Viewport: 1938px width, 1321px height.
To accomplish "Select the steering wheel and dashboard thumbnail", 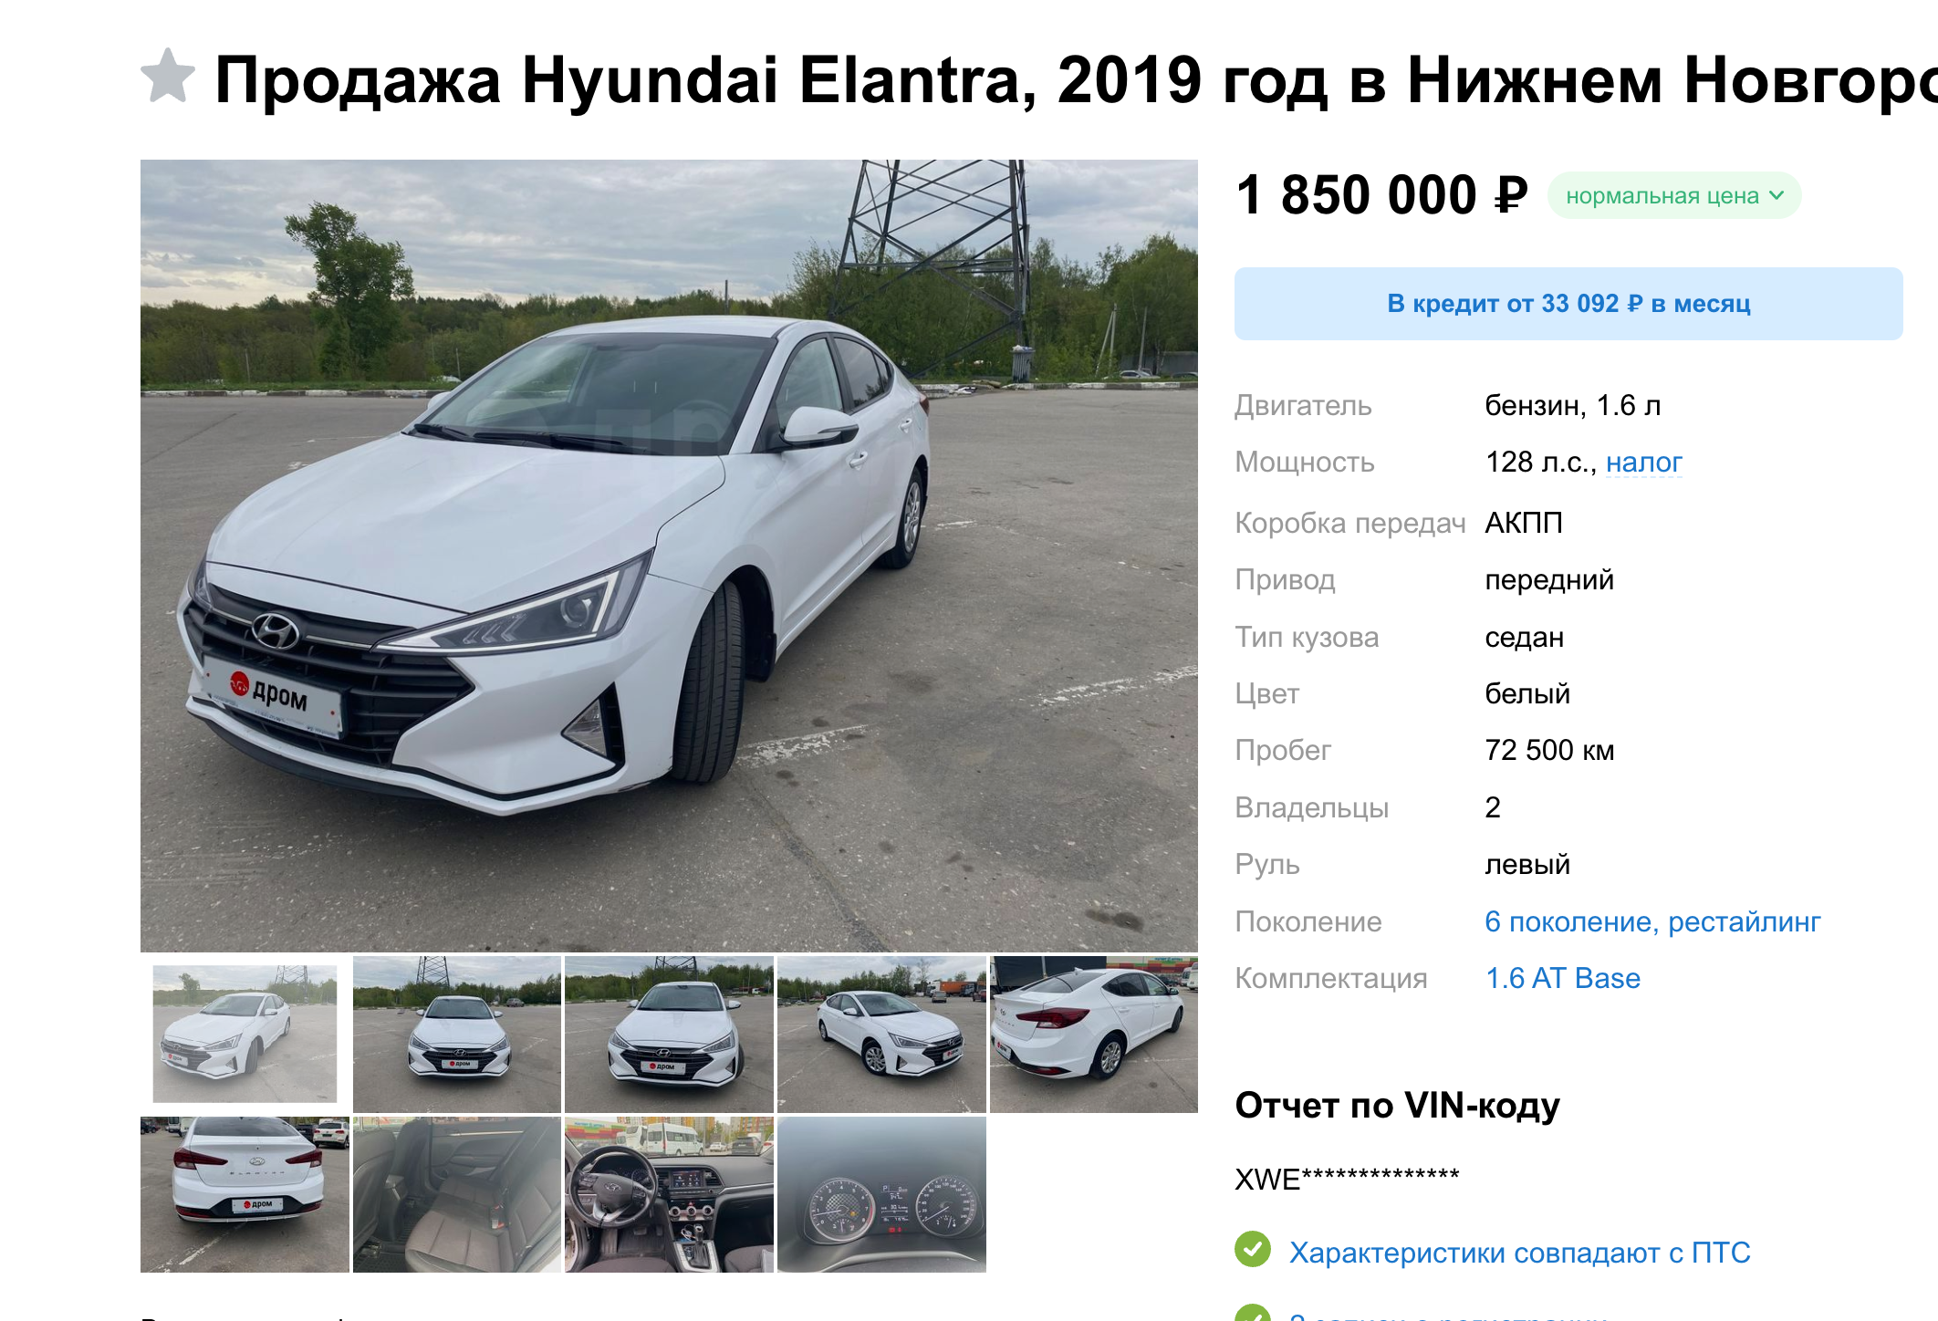I will tap(669, 1194).
